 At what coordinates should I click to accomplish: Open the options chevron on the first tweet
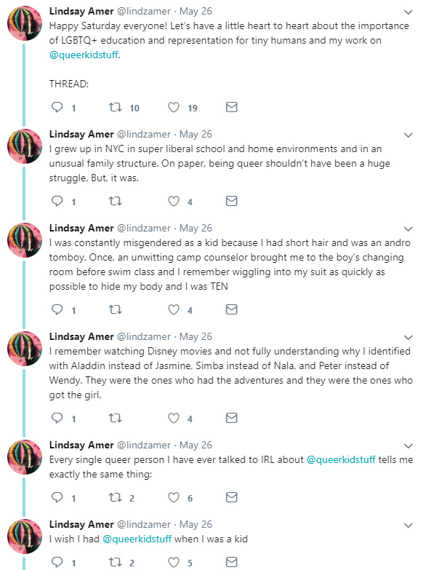pos(409,12)
